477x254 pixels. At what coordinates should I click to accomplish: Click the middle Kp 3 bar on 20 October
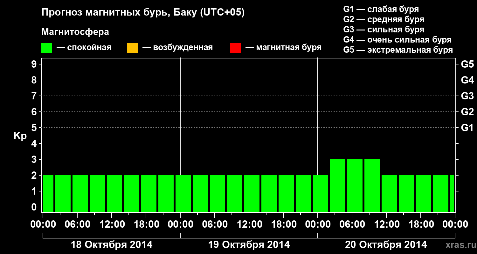355,185
